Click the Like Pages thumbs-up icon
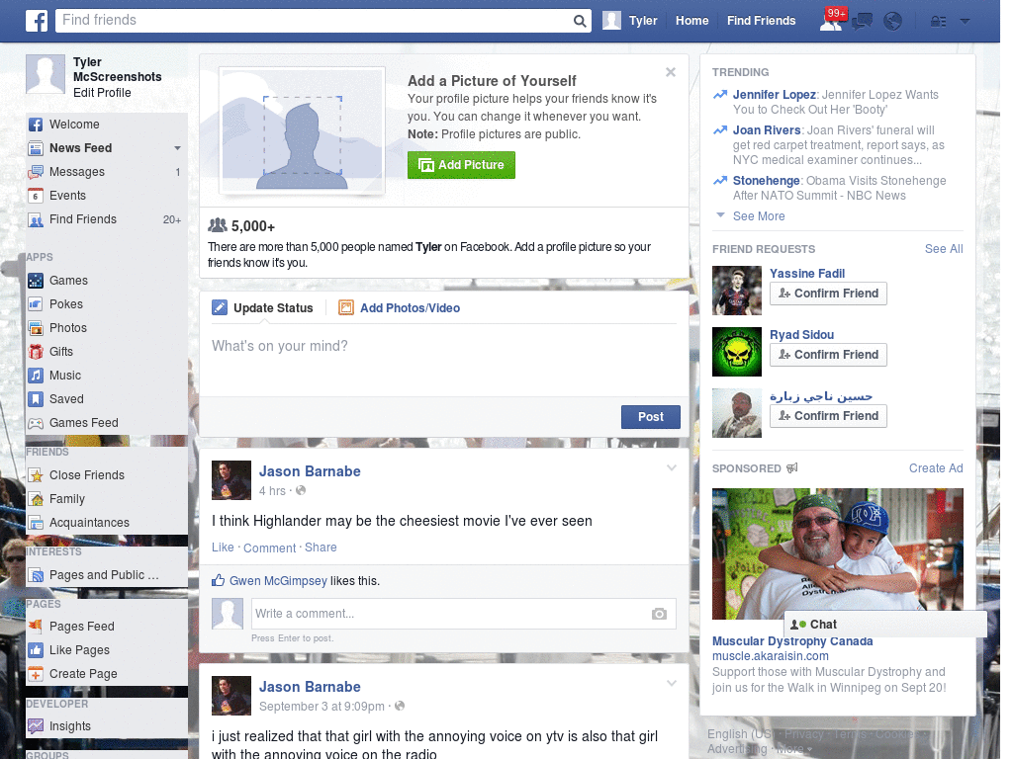 pyautogui.click(x=36, y=650)
